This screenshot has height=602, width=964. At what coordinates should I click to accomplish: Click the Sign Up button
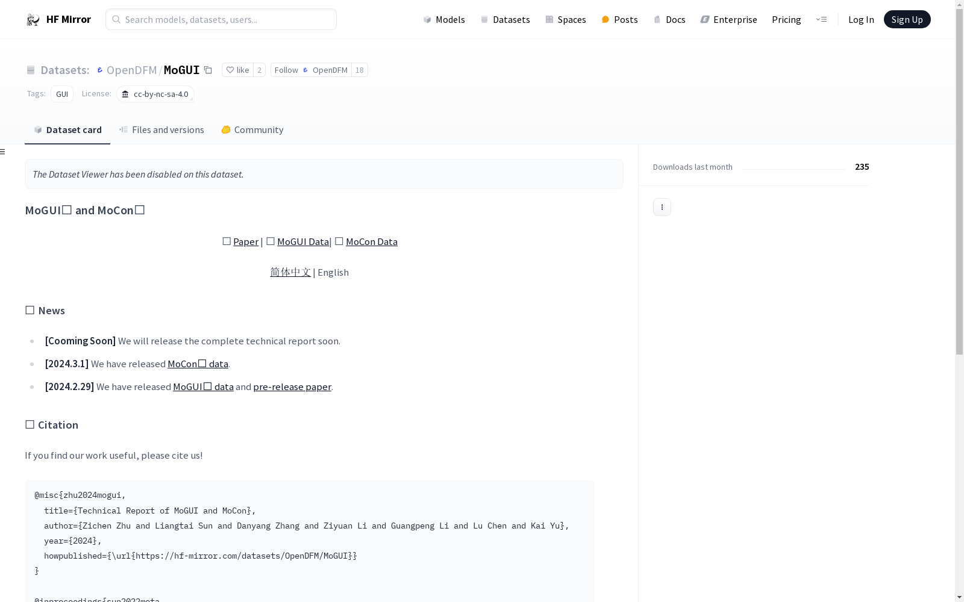(907, 19)
